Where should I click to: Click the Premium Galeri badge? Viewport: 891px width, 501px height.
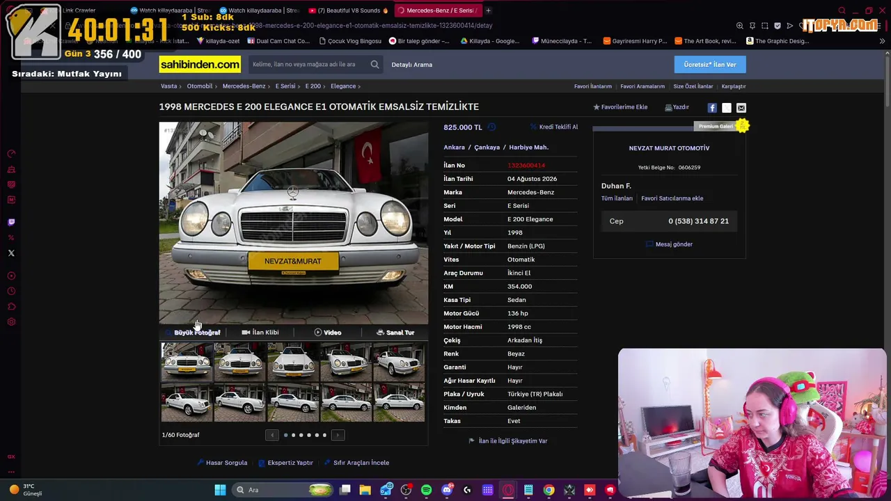[x=720, y=126]
